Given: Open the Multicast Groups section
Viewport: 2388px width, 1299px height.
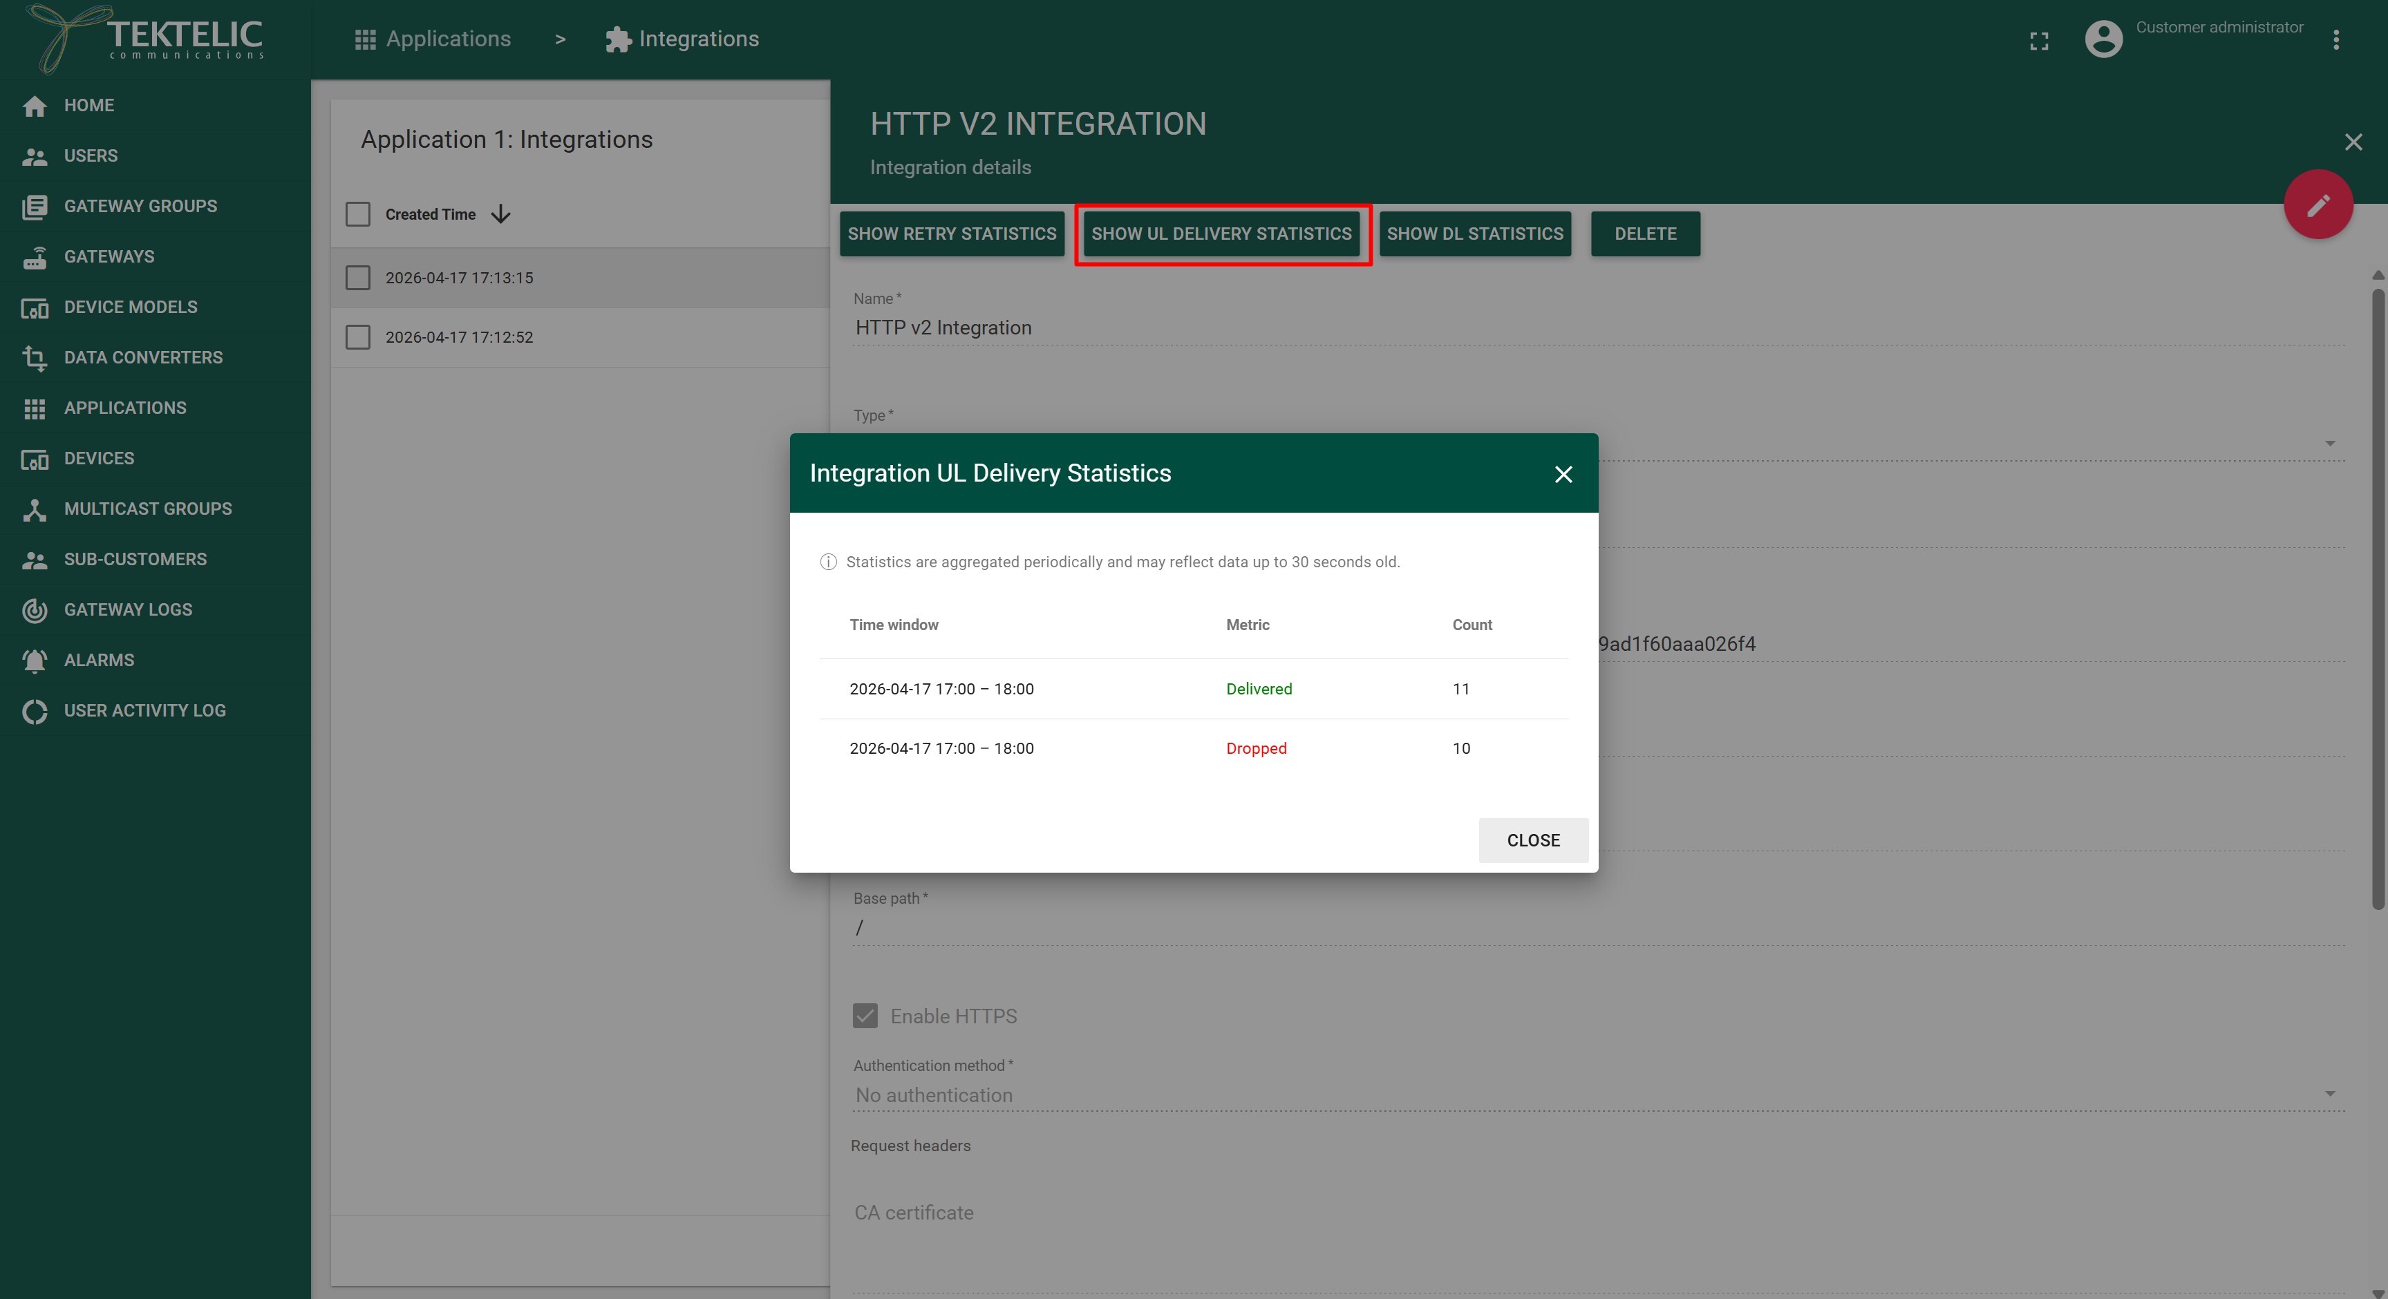Looking at the screenshot, I should point(147,508).
